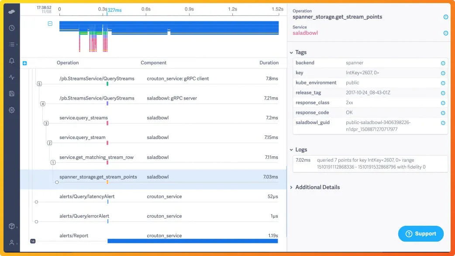The height and width of the screenshot is (256, 455).
Task: Collapse the trace minimap with minus toggle
Action: tap(50, 24)
